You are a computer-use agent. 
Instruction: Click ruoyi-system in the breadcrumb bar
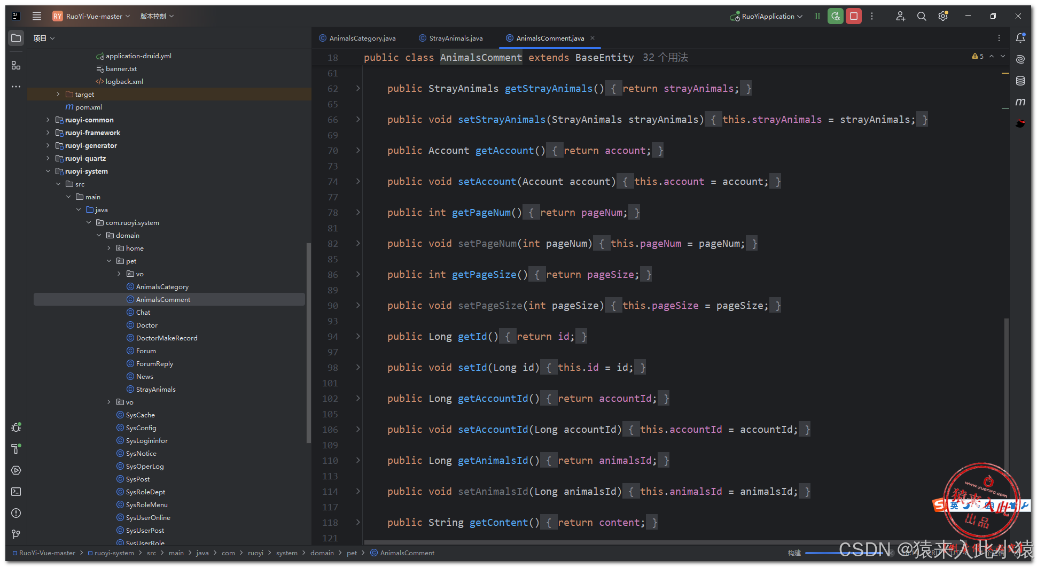pos(114,553)
